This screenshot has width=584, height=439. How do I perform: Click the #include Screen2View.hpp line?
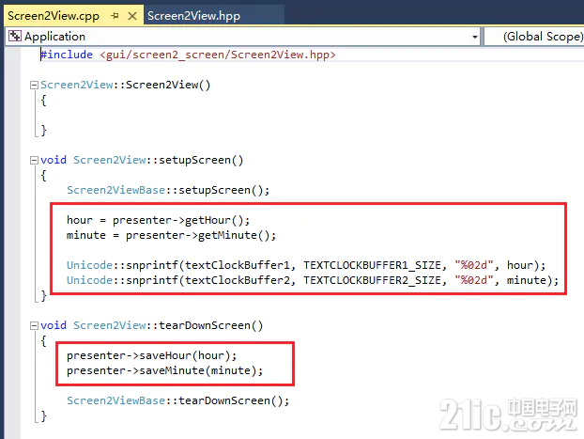pyautogui.click(x=188, y=55)
